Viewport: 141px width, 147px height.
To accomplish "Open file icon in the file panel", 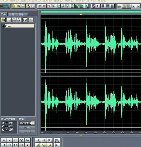I will 3,20.
